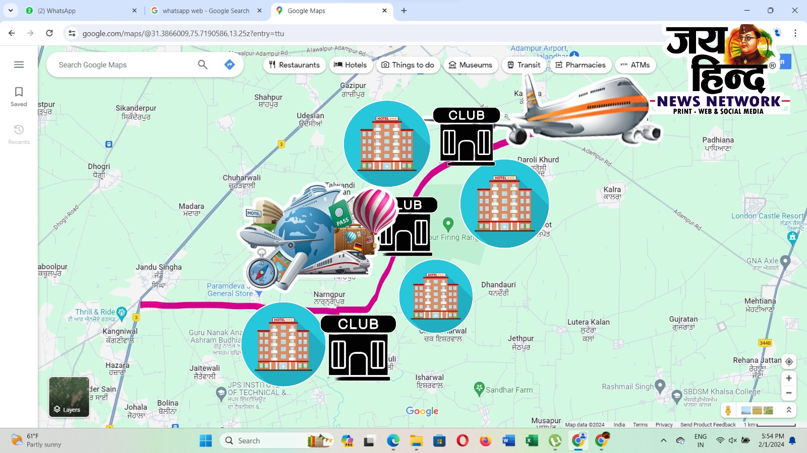Open the muted volume tray icon

click(733, 441)
